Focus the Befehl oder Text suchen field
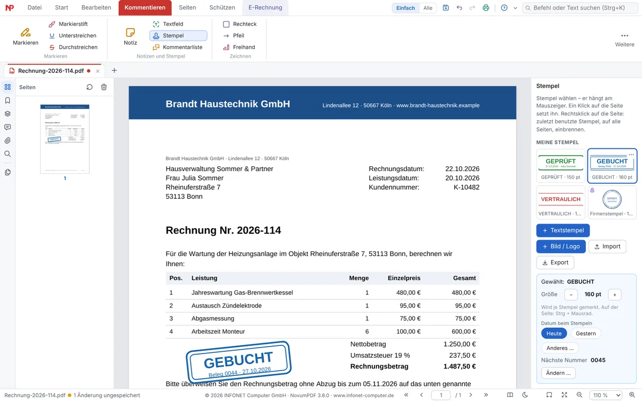The image size is (642, 401). point(580,8)
